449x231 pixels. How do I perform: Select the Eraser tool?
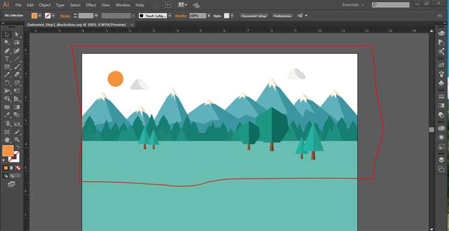[x=17, y=75]
